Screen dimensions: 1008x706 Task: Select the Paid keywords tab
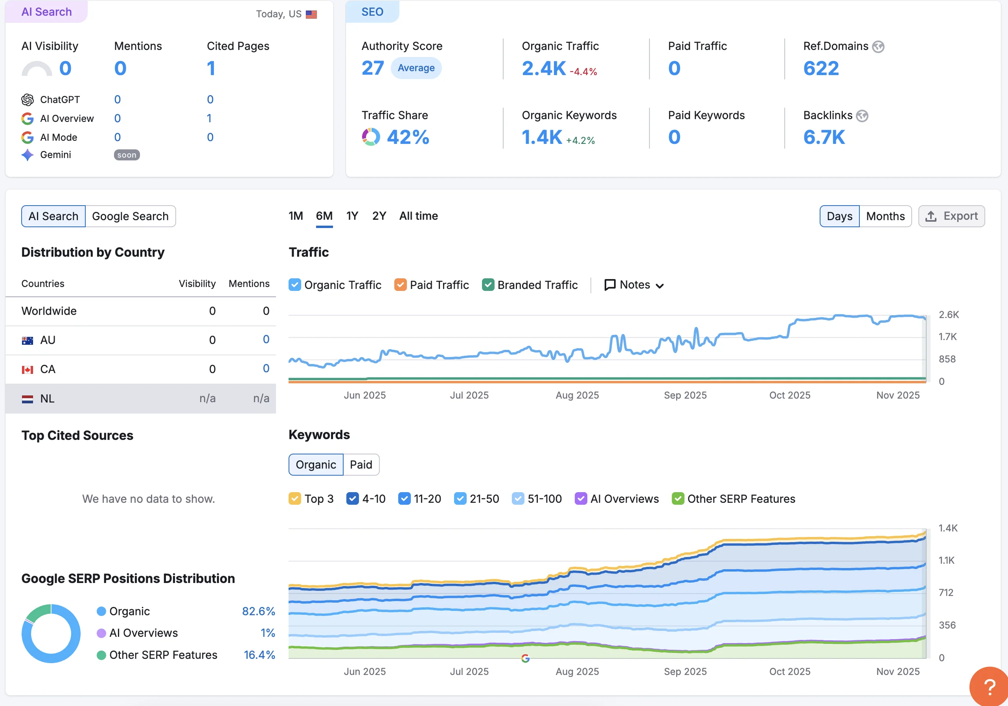point(361,465)
